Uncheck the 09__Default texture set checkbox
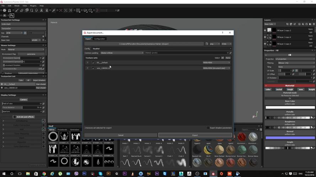 93,63
